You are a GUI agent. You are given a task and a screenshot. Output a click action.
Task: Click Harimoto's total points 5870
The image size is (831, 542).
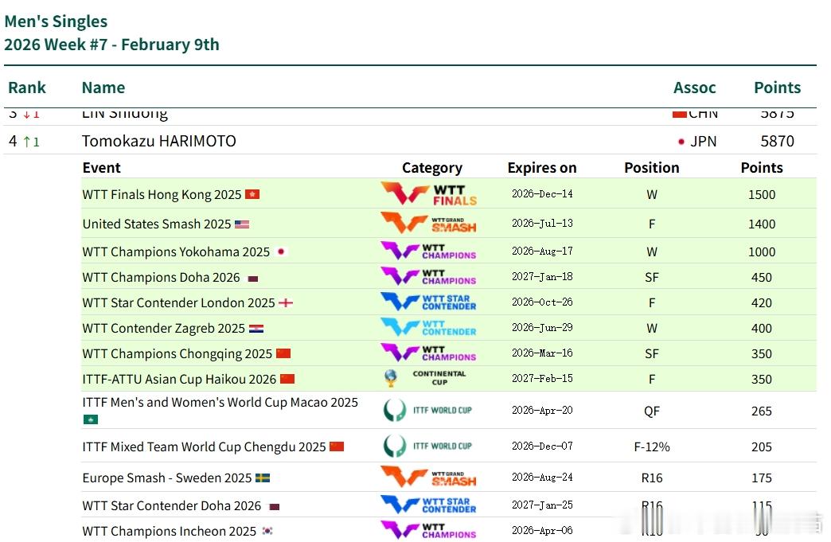[777, 141]
